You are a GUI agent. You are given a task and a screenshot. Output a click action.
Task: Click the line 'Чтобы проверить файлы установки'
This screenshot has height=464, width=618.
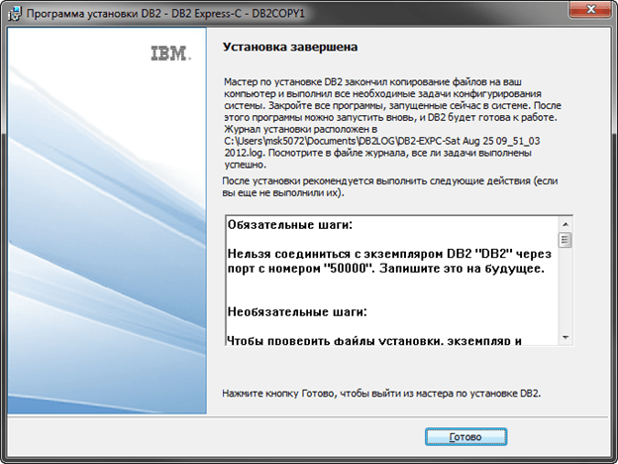click(x=374, y=340)
